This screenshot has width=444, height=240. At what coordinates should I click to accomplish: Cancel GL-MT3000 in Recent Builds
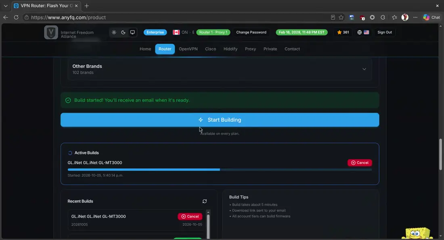pos(190,216)
